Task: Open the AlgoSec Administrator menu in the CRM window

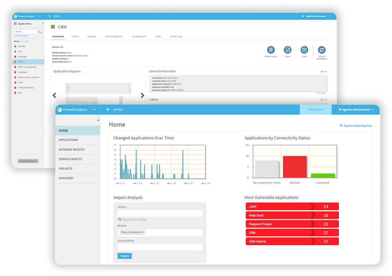Action: pos(316,16)
